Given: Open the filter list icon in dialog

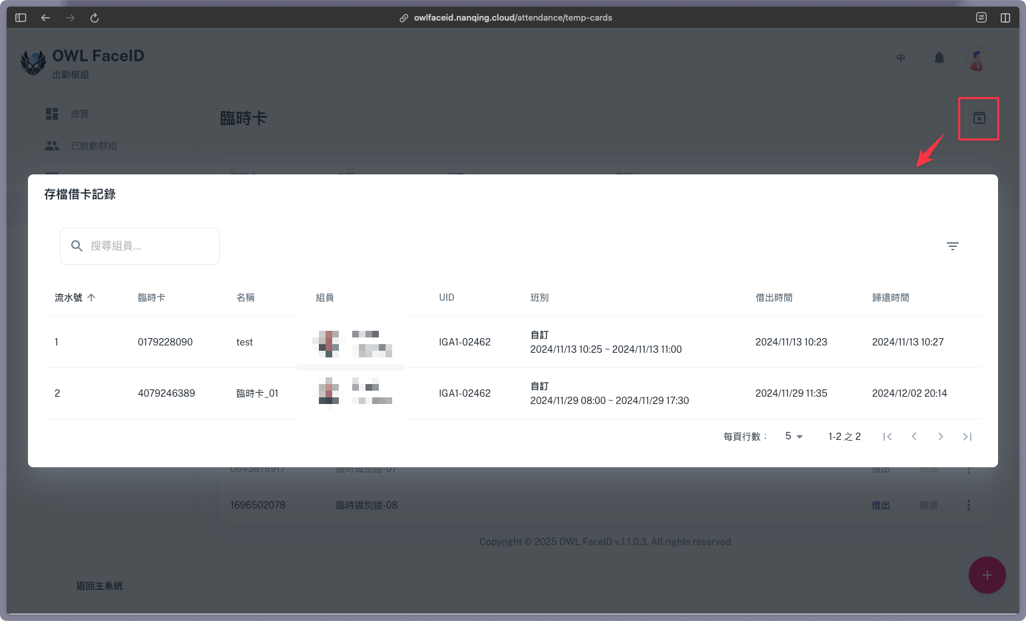Looking at the screenshot, I should coord(952,246).
